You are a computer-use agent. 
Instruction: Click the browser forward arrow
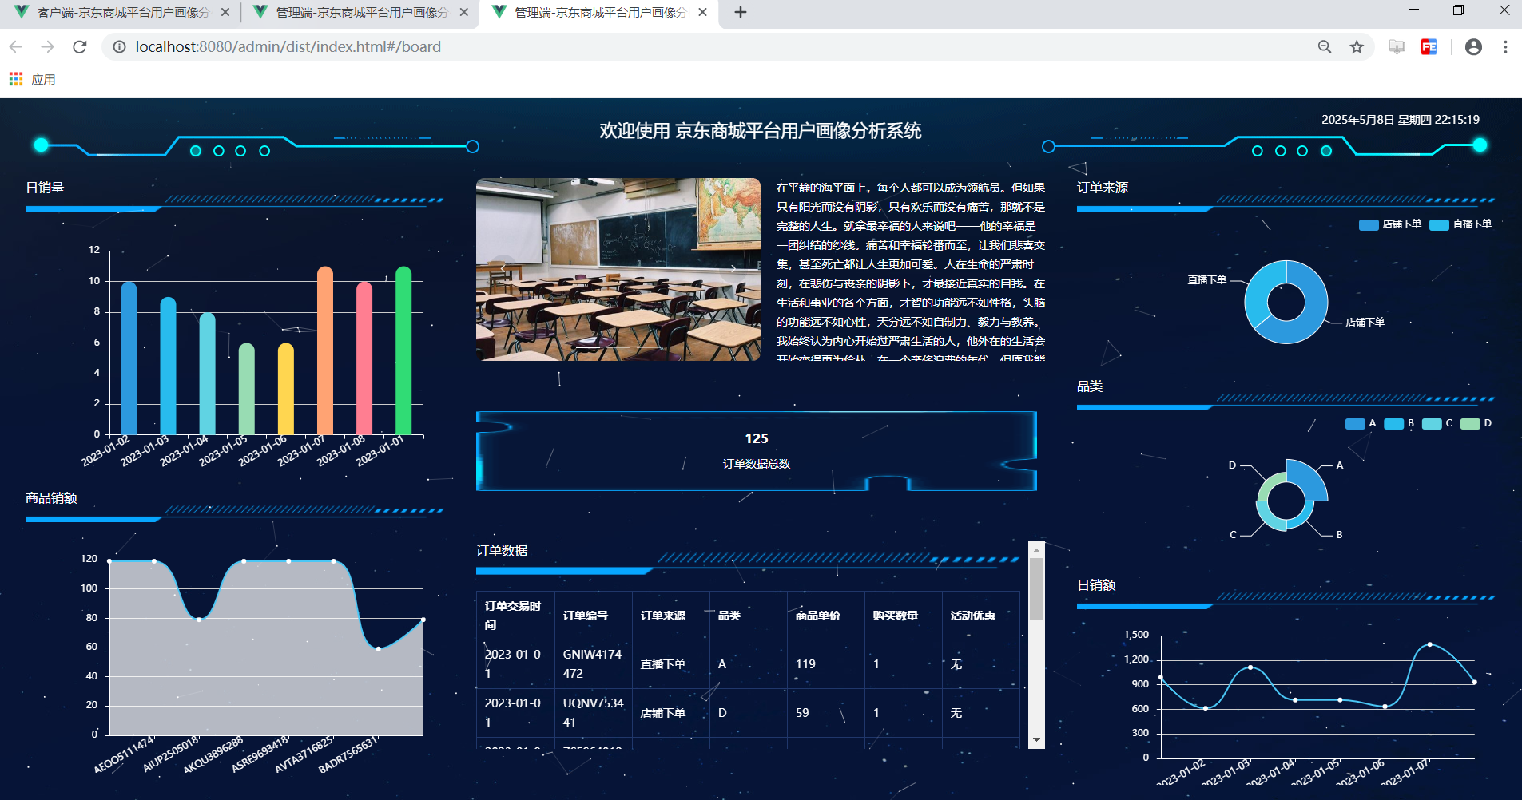click(x=48, y=47)
